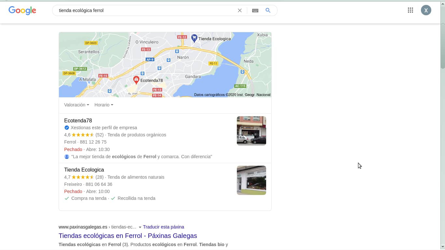445x250 pixels.
Task: Click Datos cartográficos map attribution
Action: pos(232,95)
